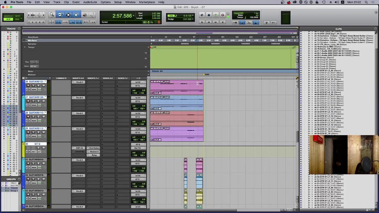The width and height of the screenshot is (379, 213).
Task: Open the File menu
Action: [29, 2]
